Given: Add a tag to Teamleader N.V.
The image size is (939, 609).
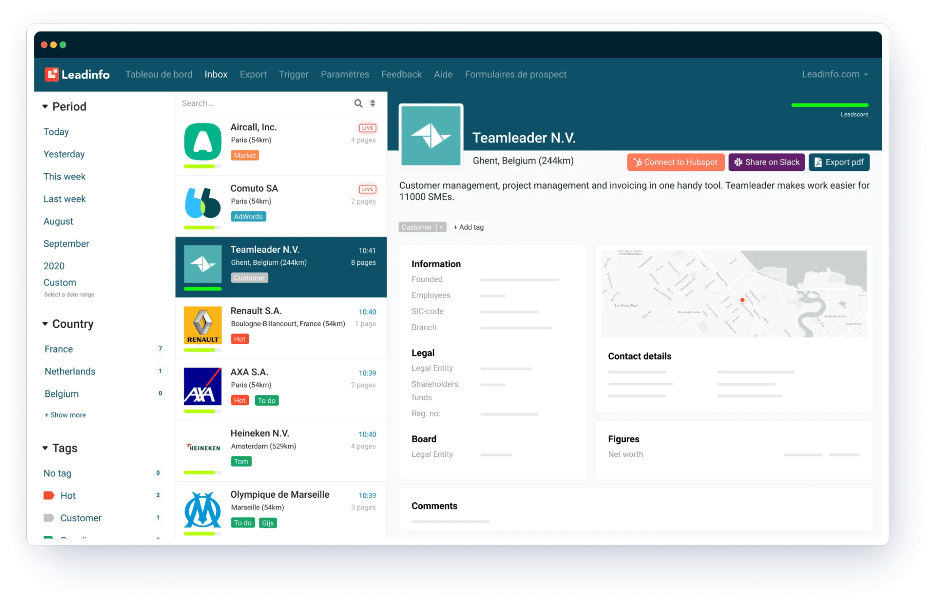Looking at the screenshot, I should pos(468,227).
